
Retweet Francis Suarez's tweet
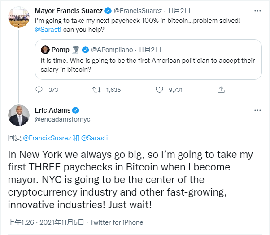pyautogui.click(x=96, y=90)
